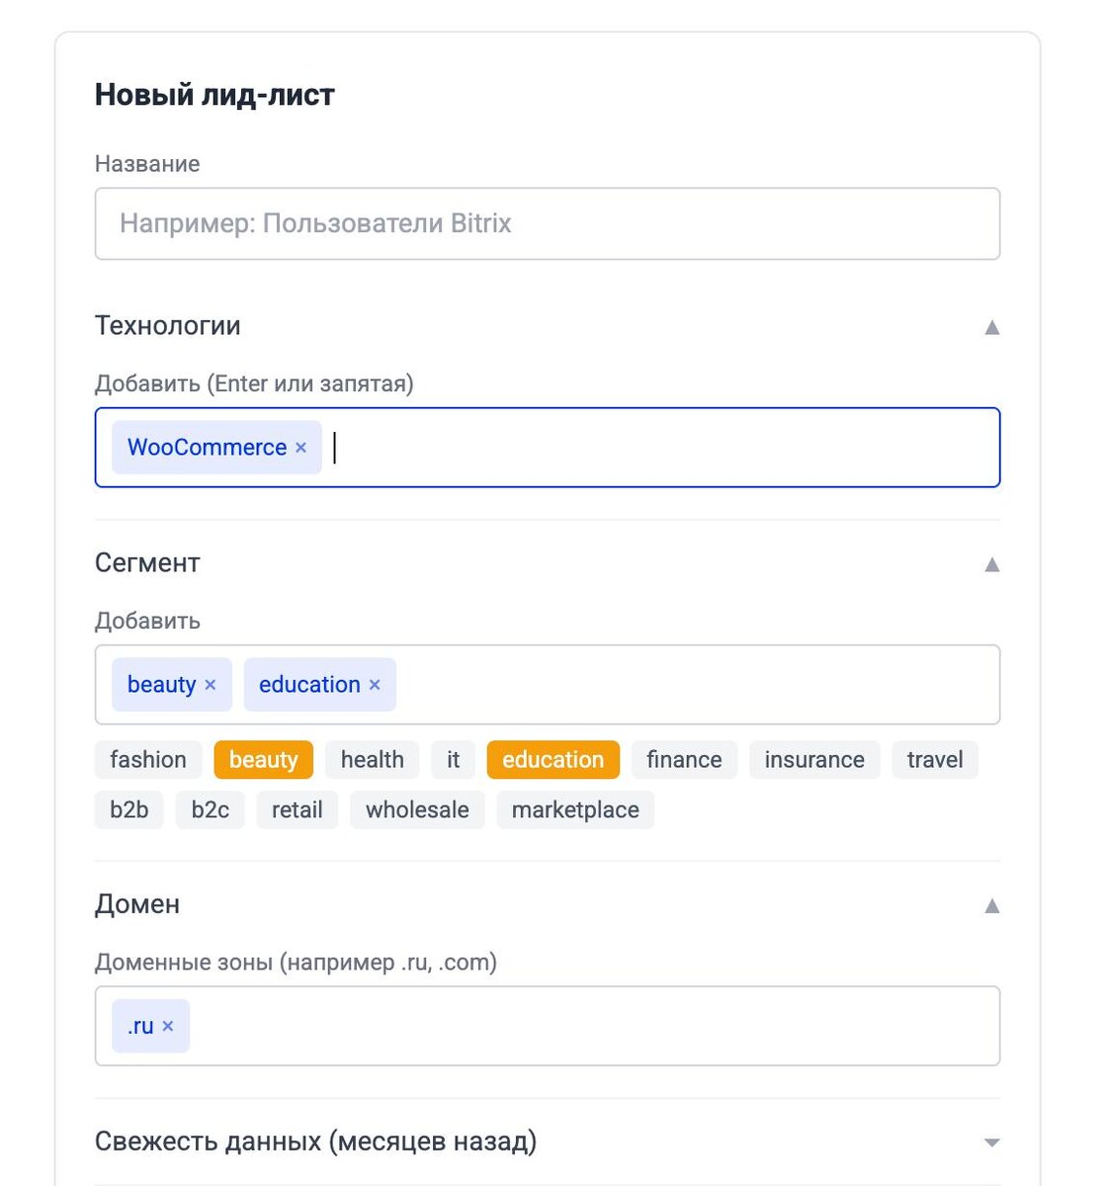Deselect the orange education segment chip

(553, 760)
